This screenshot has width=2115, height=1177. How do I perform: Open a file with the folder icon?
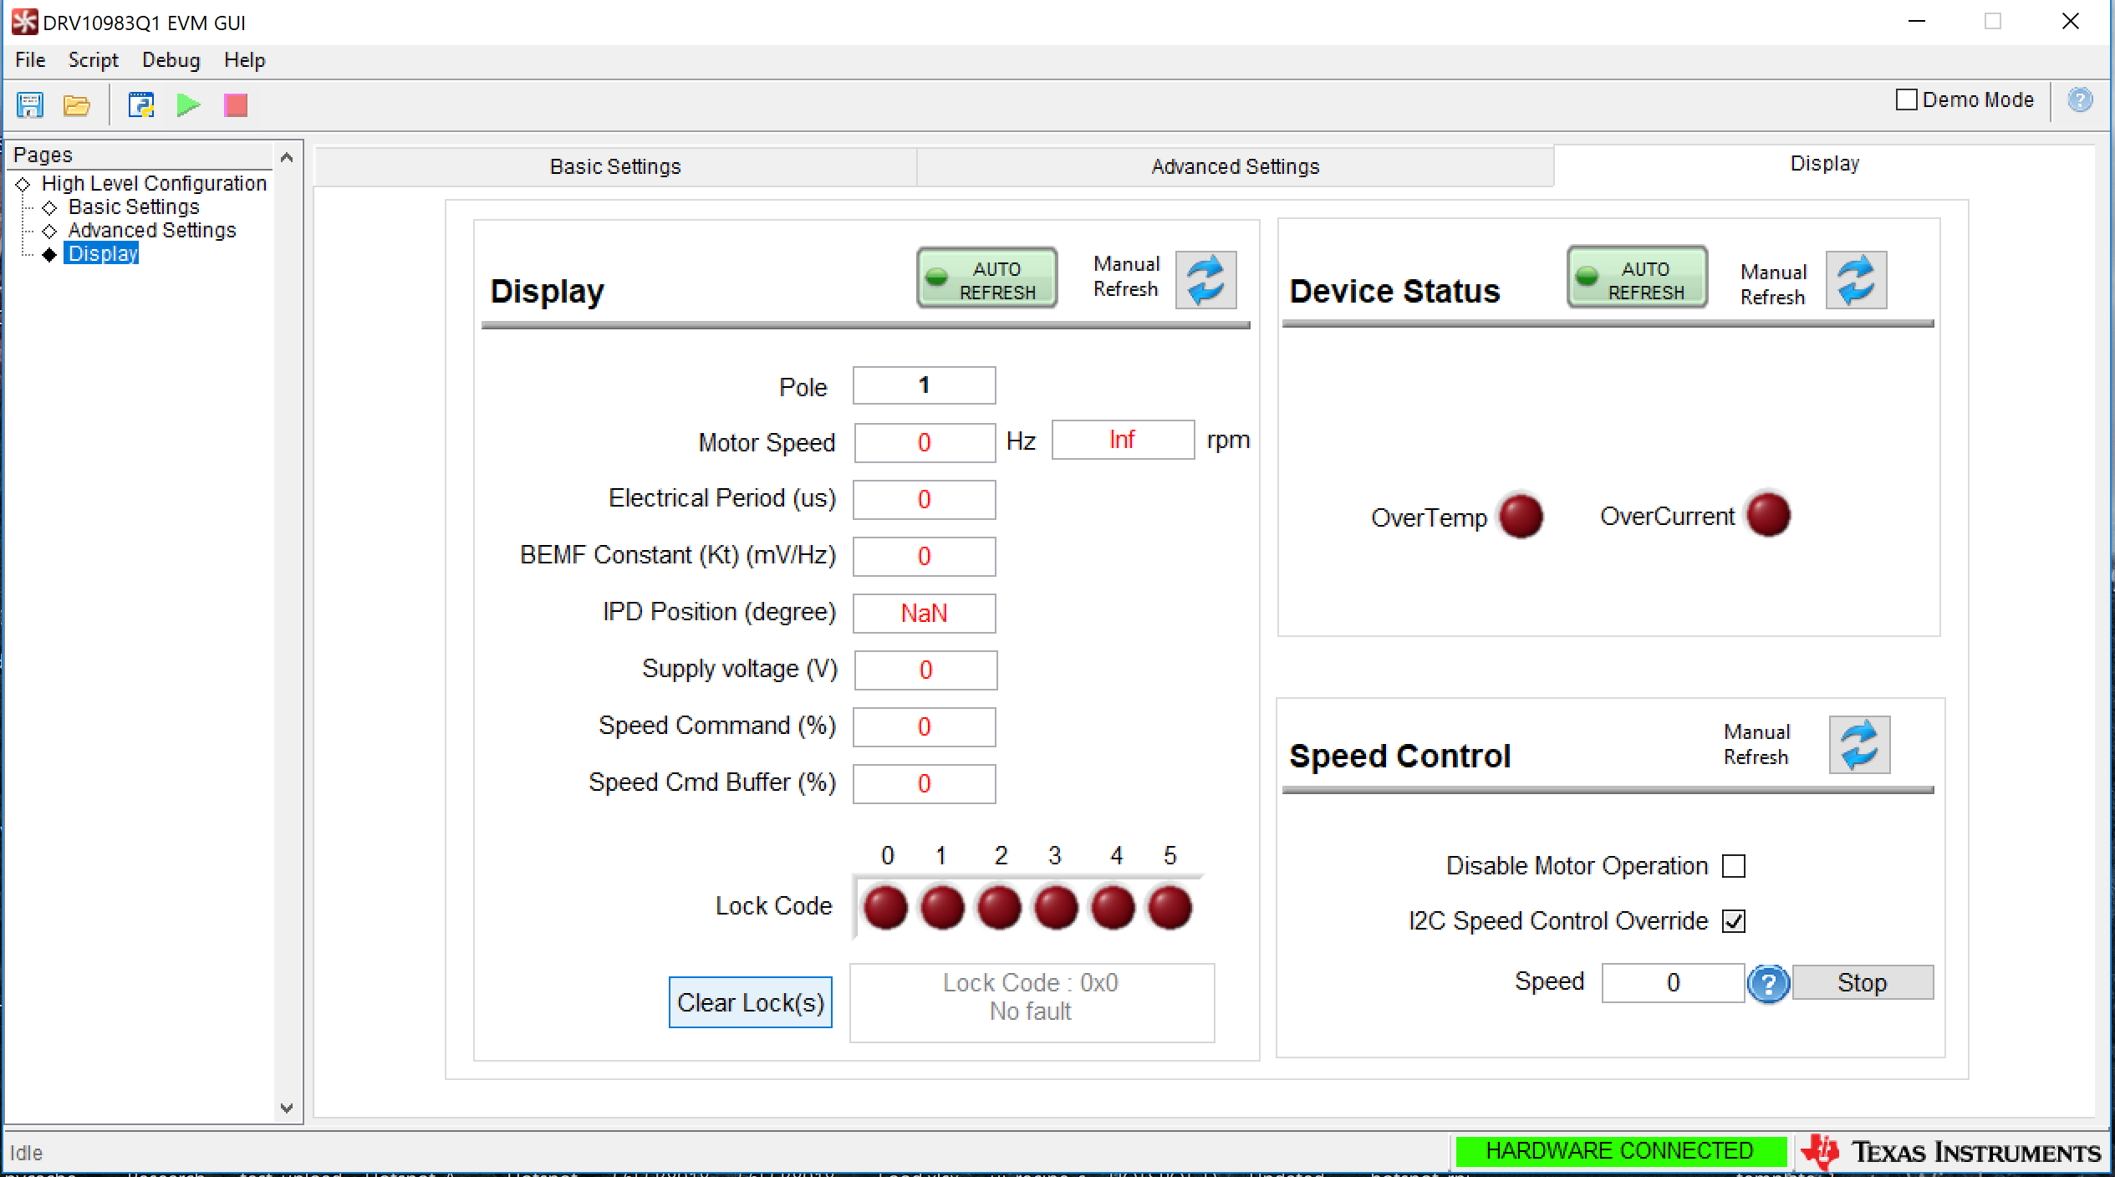[x=77, y=105]
